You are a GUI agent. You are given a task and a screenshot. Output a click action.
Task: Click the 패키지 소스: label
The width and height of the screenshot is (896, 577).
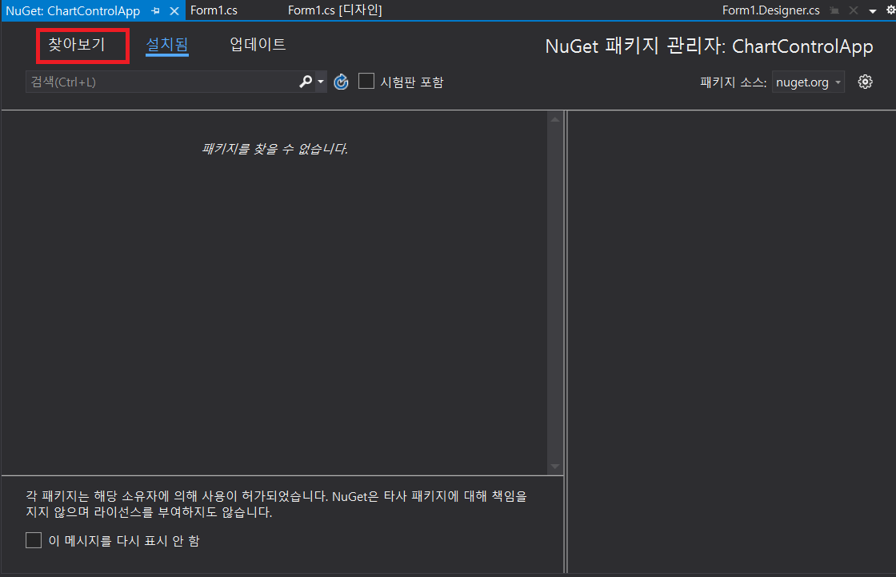point(733,82)
